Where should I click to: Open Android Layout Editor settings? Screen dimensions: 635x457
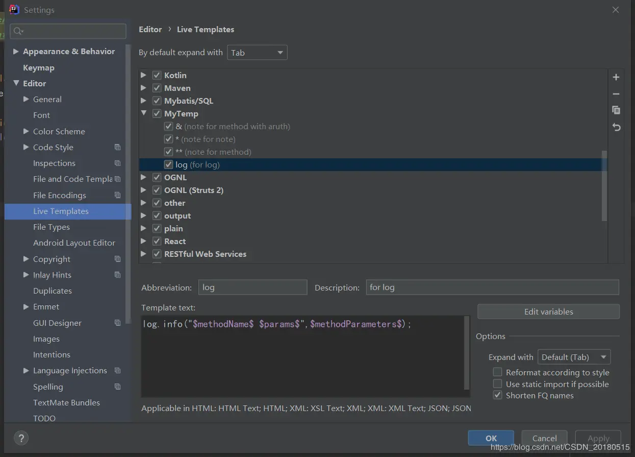tap(74, 243)
